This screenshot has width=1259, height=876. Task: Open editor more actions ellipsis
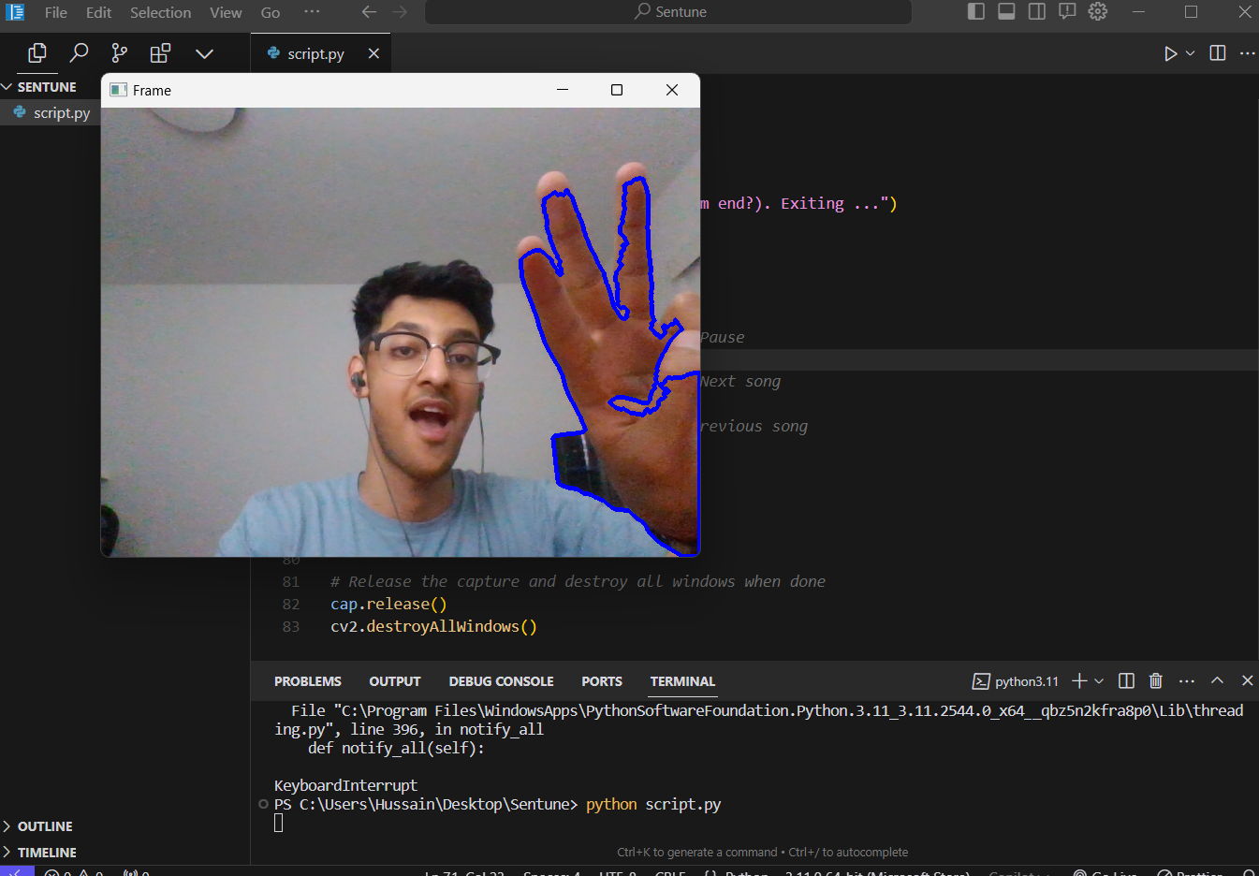(1247, 53)
